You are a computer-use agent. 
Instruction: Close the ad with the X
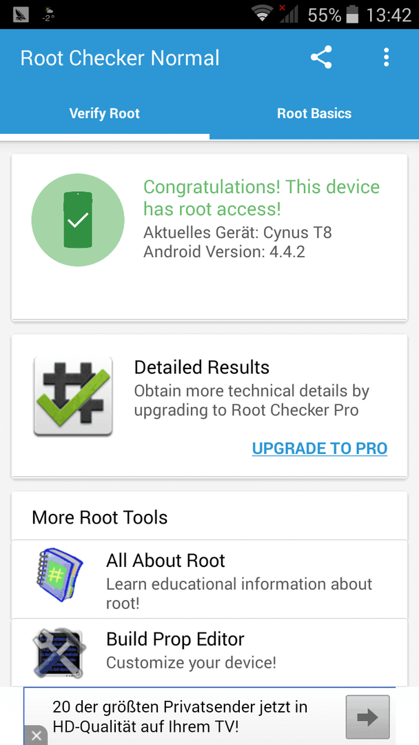tap(36, 736)
